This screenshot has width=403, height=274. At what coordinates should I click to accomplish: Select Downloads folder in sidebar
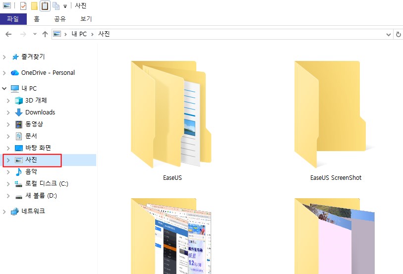coord(40,112)
